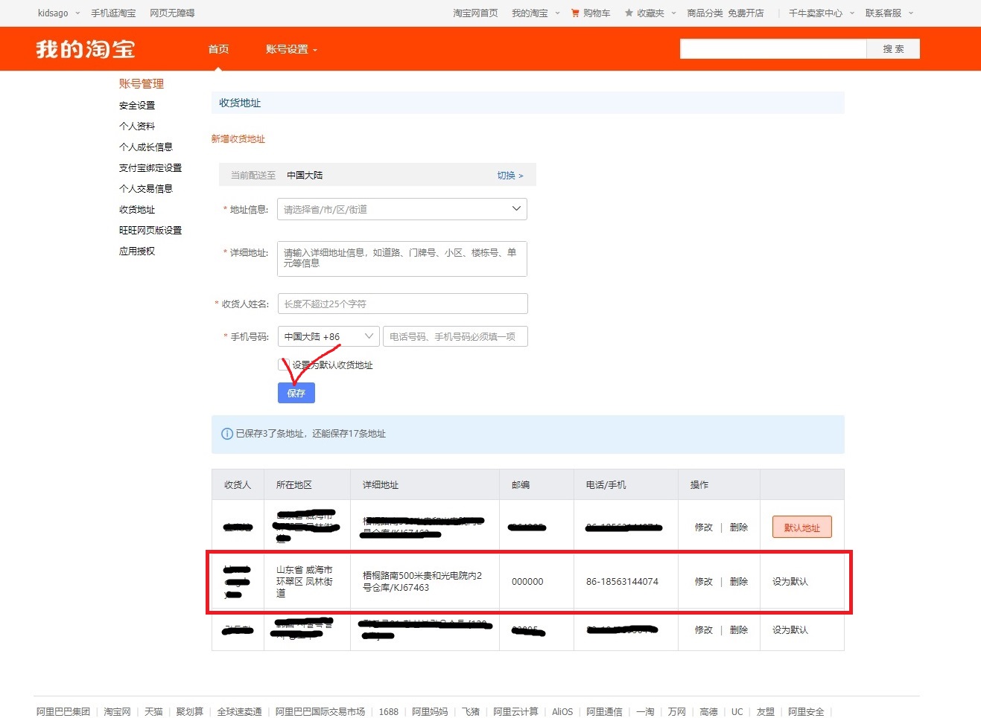
Task: Click 聚划算 footer link
Action: pos(190,712)
